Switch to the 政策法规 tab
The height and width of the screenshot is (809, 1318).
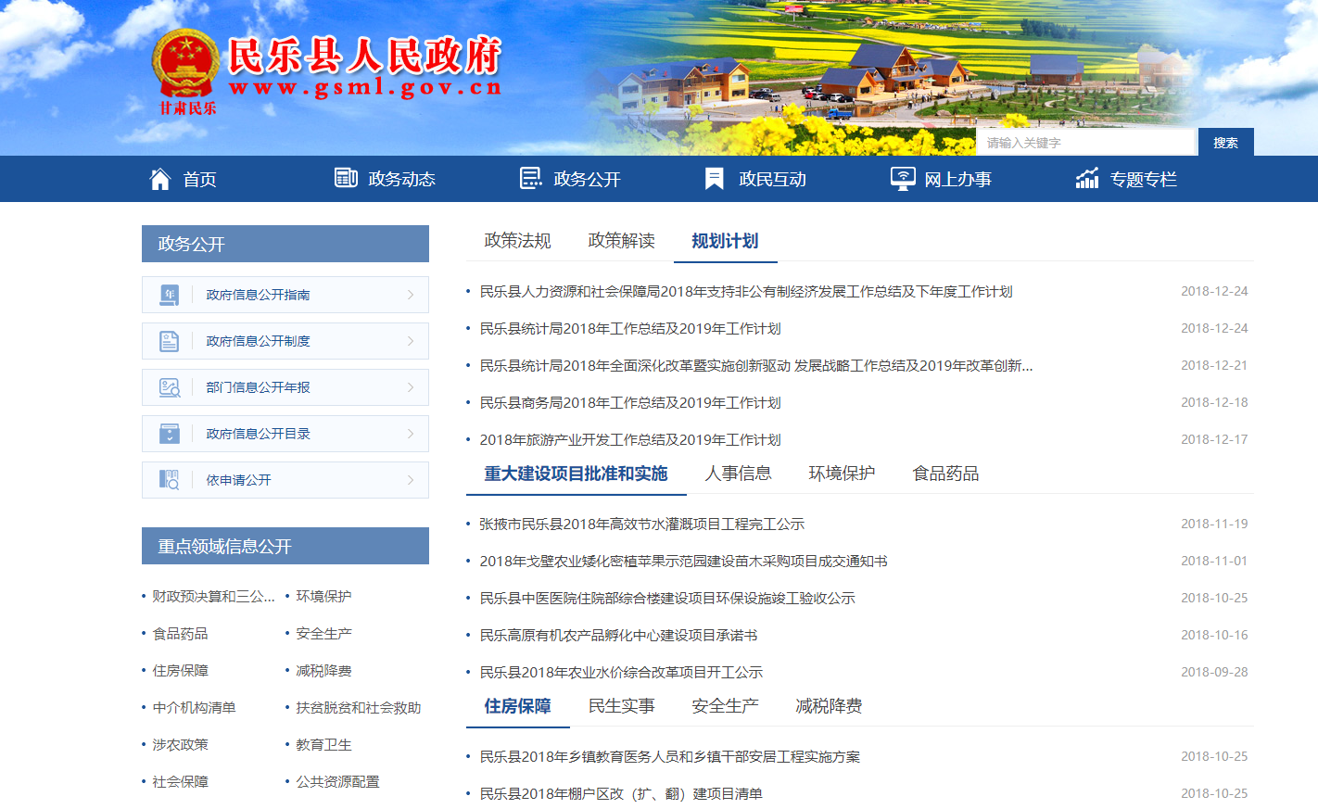(x=517, y=241)
